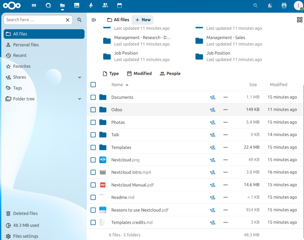Switch to grid view
This screenshot has height=240, width=304.
pyautogui.click(x=299, y=20)
